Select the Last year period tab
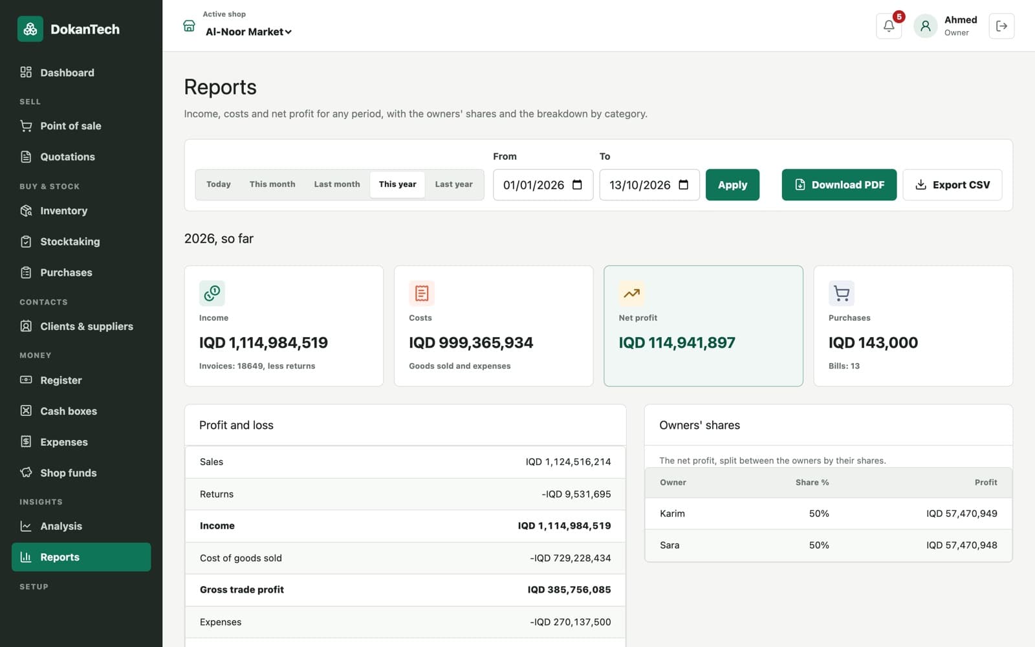 [453, 184]
